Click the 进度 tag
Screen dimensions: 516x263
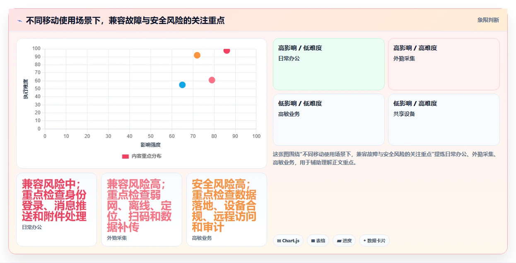coord(344,241)
